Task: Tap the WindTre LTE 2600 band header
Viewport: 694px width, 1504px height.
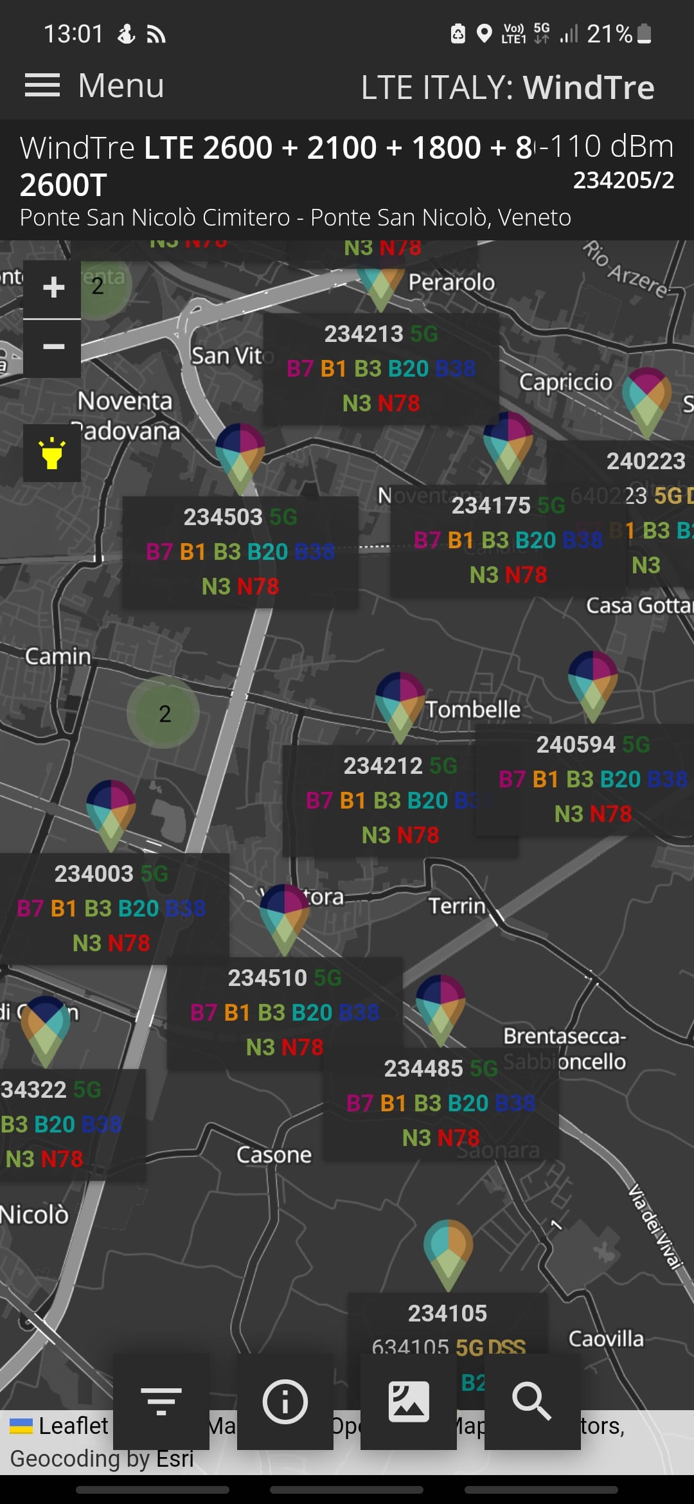Action: click(276, 166)
